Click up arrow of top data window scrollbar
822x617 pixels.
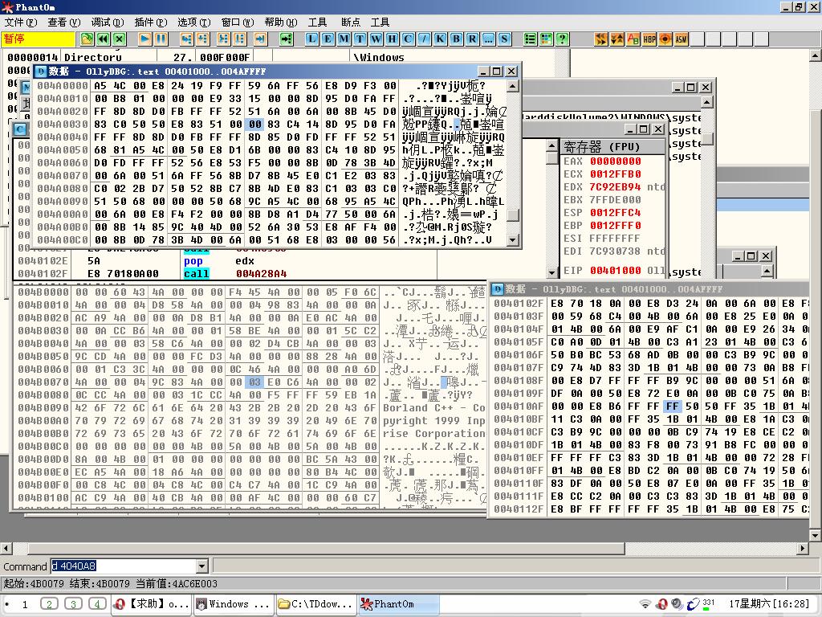(513, 86)
